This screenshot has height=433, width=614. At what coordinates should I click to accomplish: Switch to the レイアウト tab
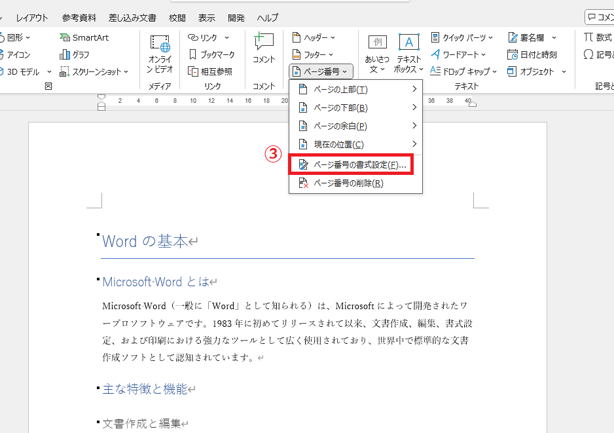coord(31,18)
